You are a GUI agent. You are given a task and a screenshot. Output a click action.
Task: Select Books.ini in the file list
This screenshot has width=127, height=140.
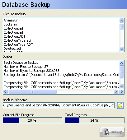click(10, 24)
